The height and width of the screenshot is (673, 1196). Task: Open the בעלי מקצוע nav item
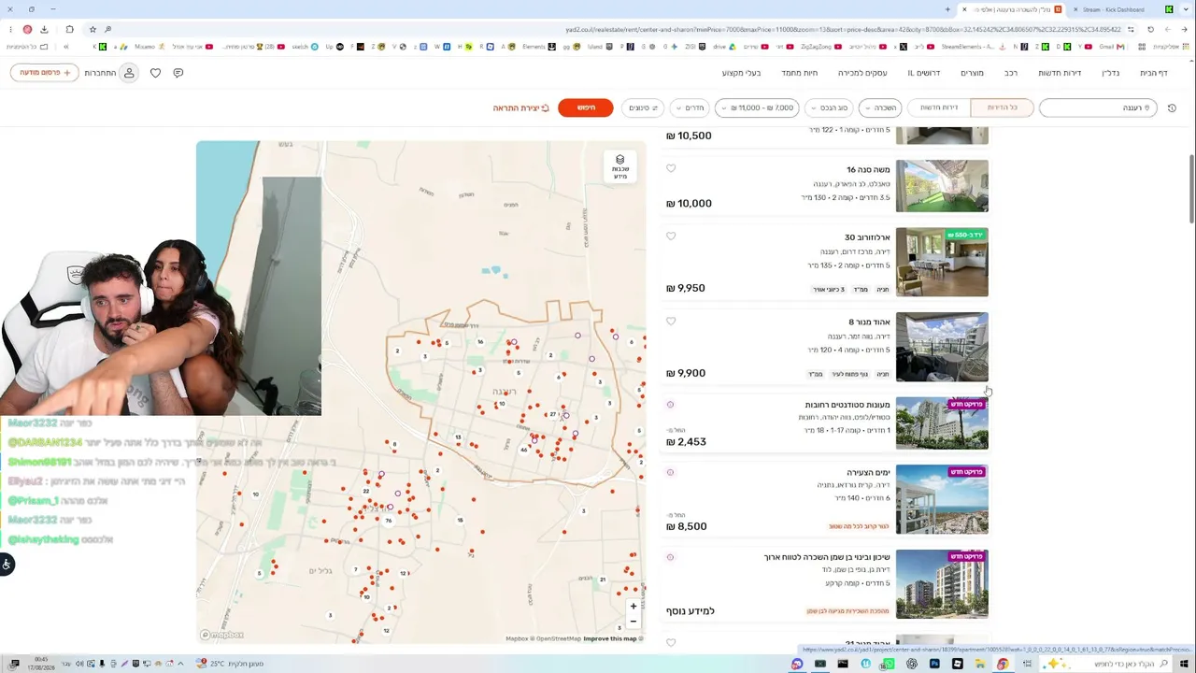point(742,73)
